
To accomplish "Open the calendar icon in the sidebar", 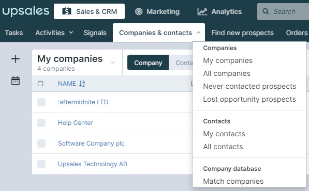I will pos(16,81).
